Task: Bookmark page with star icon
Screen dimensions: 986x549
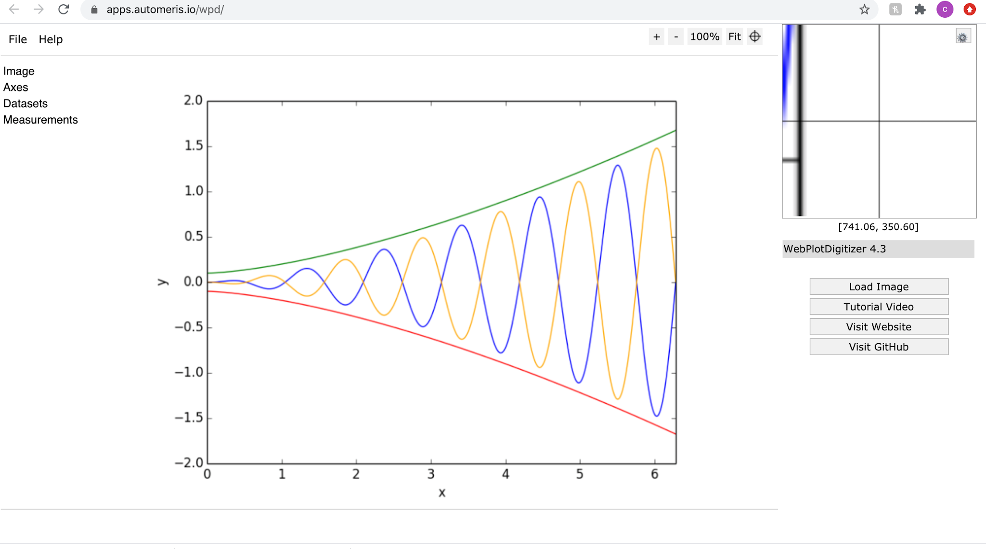Action: click(x=864, y=10)
